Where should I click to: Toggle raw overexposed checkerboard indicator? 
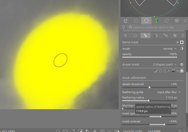click(x=72, y=131)
